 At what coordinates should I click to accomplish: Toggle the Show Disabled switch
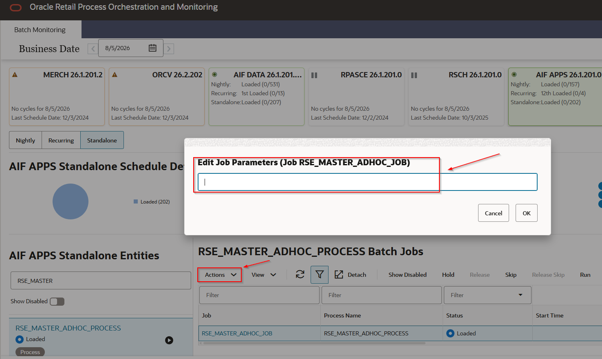[x=57, y=302]
